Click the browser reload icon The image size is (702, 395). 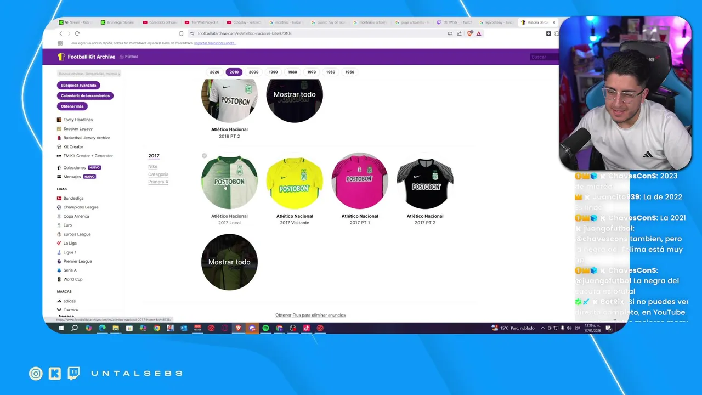(x=77, y=33)
